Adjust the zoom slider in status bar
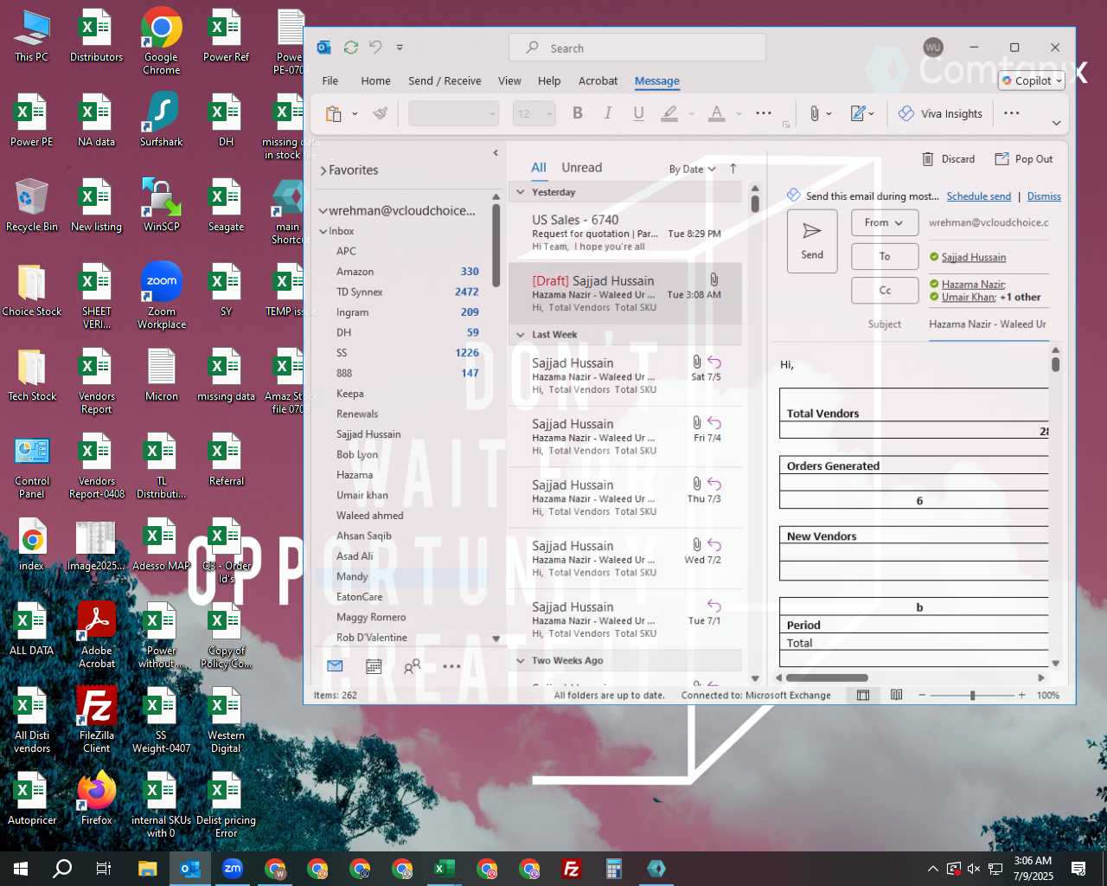Image resolution: width=1107 pixels, height=886 pixels. pyautogui.click(x=973, y=695)
